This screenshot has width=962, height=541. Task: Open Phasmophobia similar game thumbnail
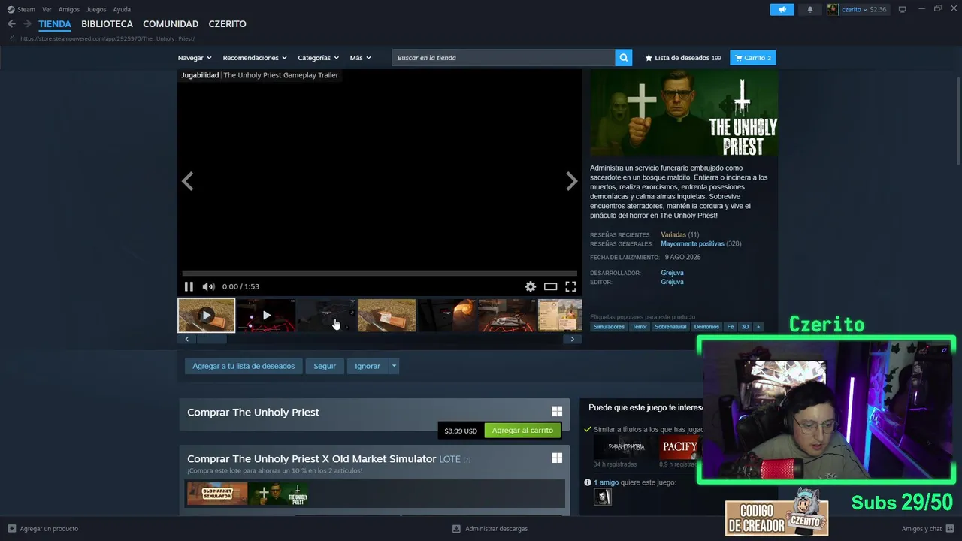pyautogui.click(x=625, y=447)
